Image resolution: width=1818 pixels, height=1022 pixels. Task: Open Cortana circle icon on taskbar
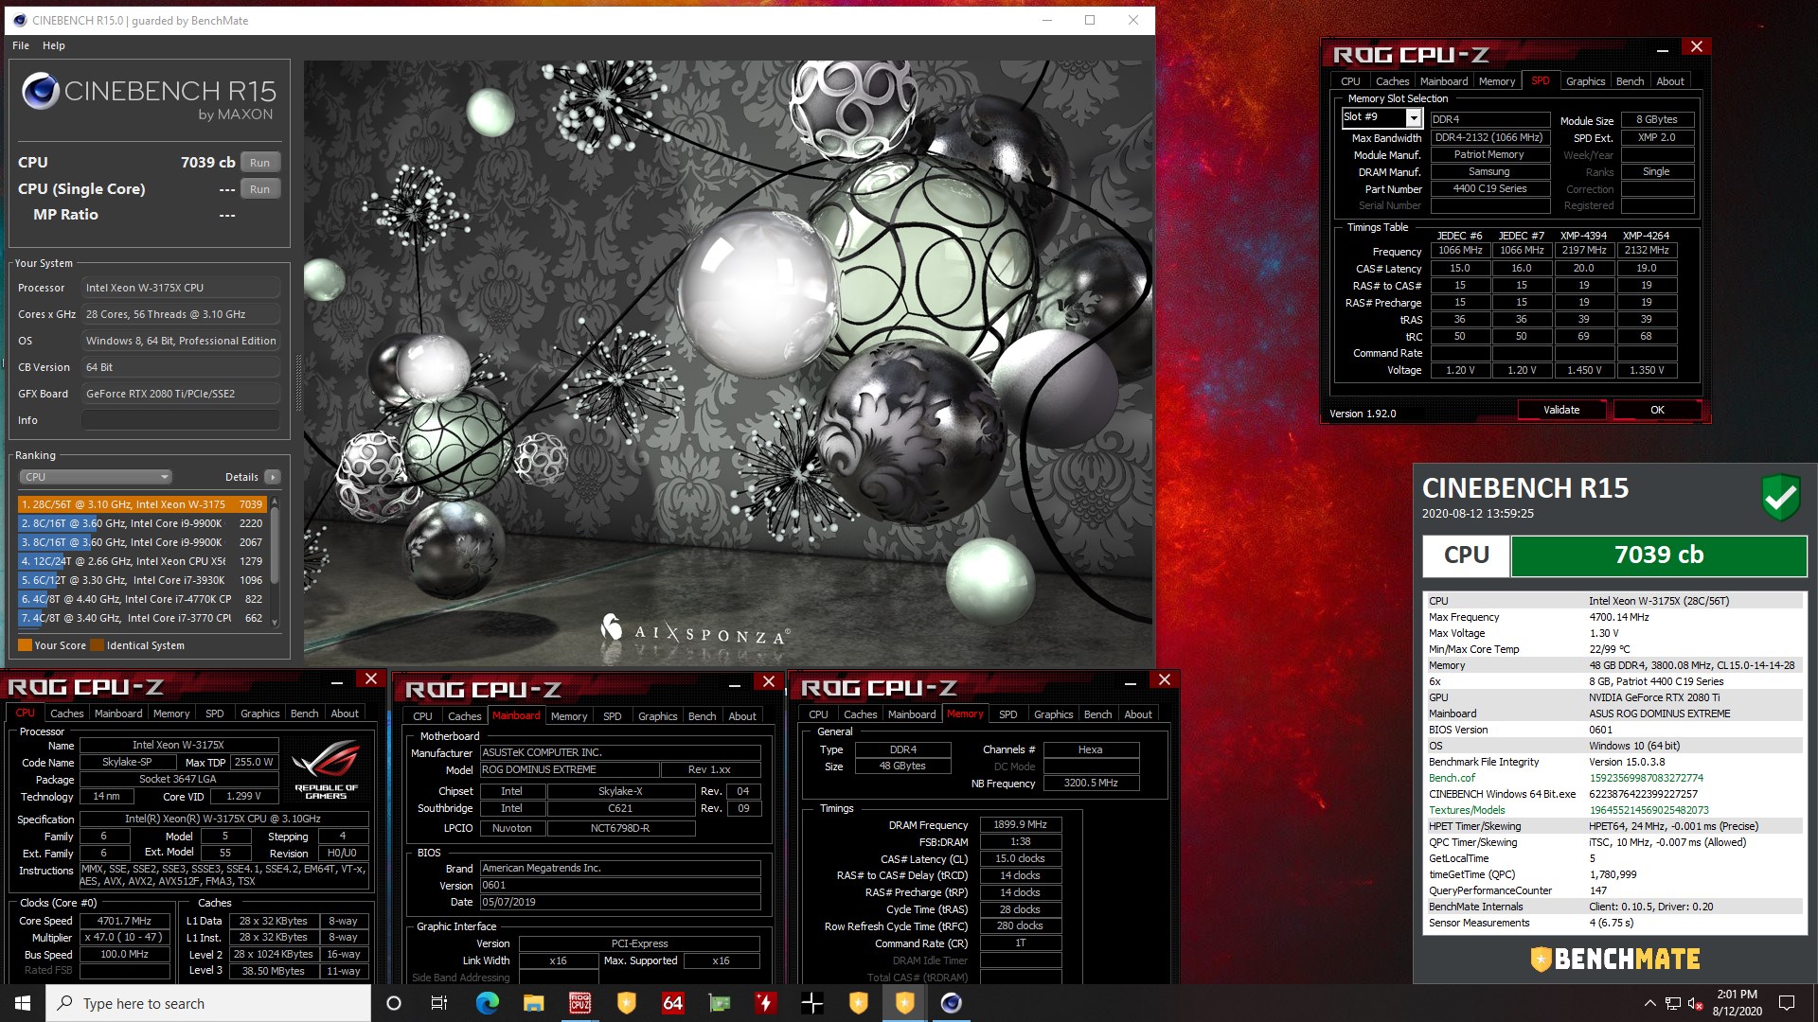point(394,1003)
